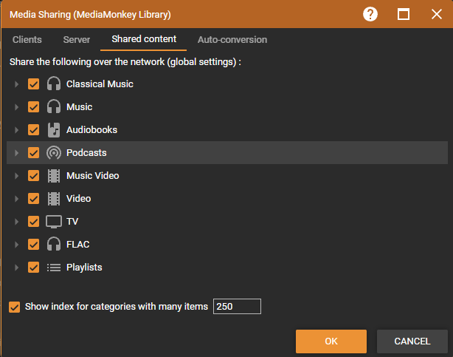Switch to the Clients tab
Screen dimensions: 453x357
(x=27, y=40)
